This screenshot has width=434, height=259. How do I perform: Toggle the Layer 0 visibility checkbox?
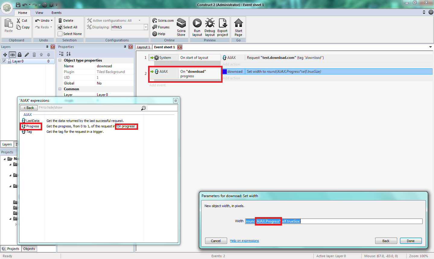point(4,61)
